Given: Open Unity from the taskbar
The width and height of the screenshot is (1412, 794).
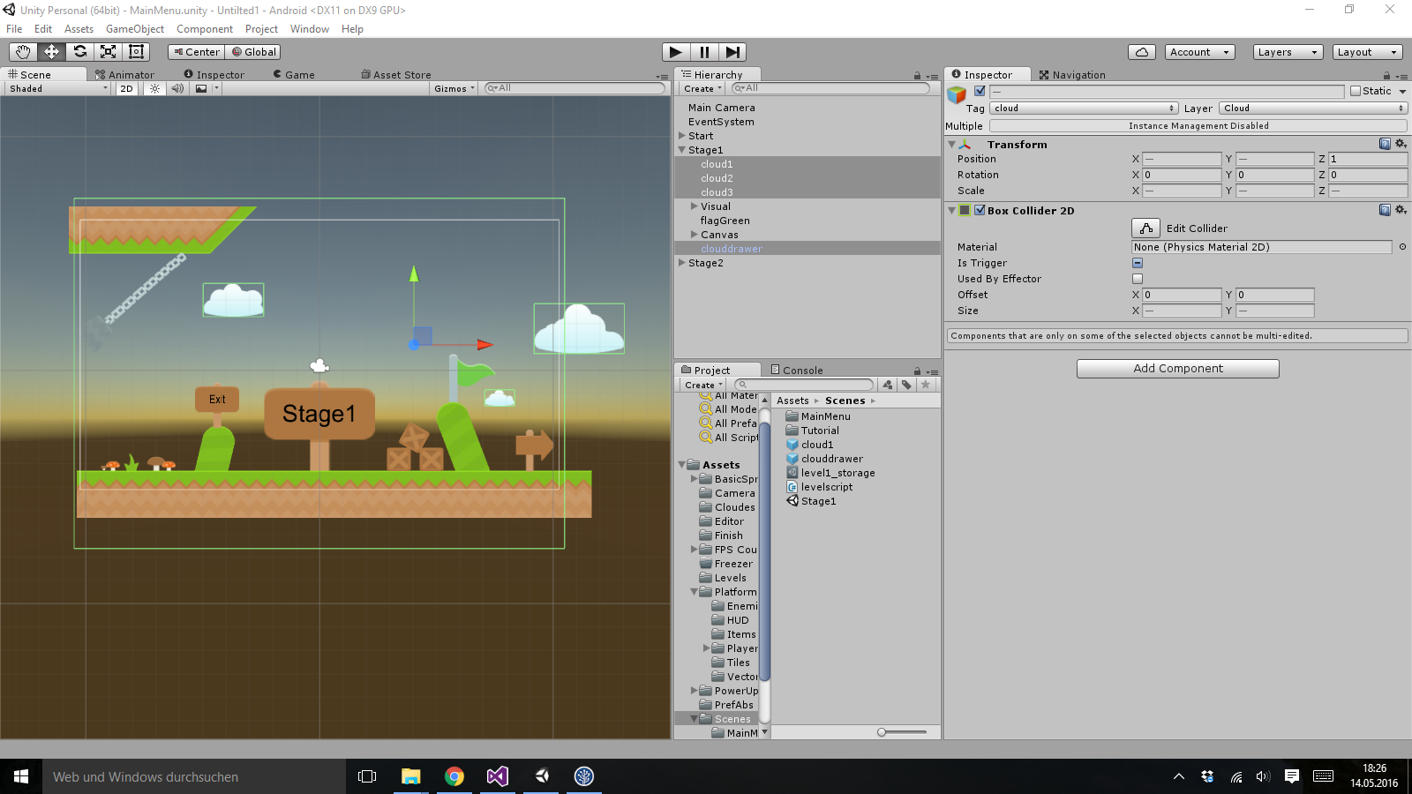Looking at the screenshot, I should pos(541,776).
